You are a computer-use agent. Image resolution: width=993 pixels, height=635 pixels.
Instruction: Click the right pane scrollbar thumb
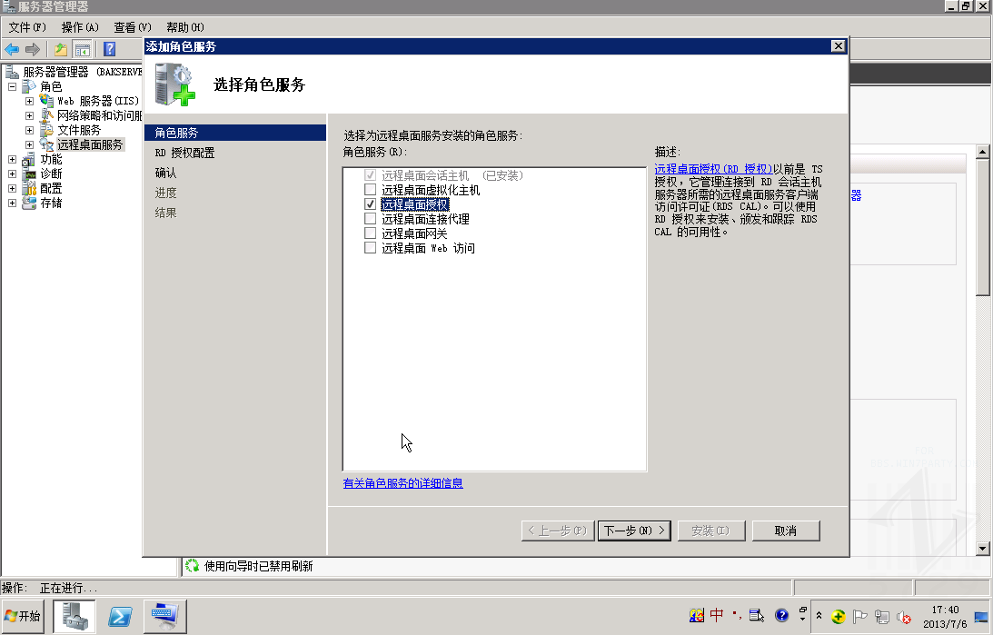point(982,226)
